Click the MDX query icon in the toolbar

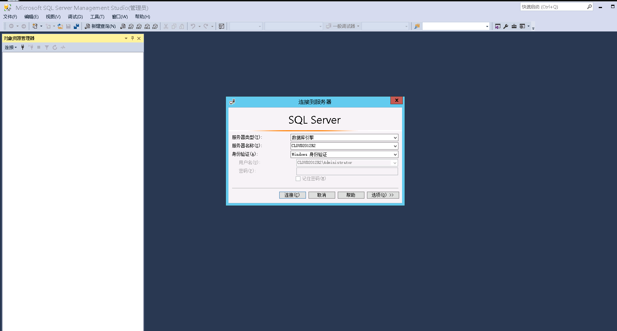131,26
